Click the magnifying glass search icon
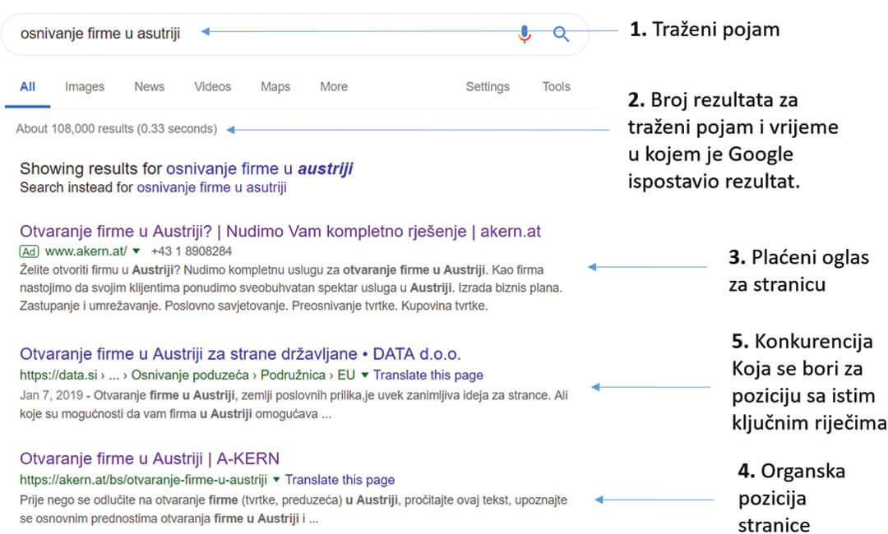This screenshot has height=534, width=888. [561, 34]
